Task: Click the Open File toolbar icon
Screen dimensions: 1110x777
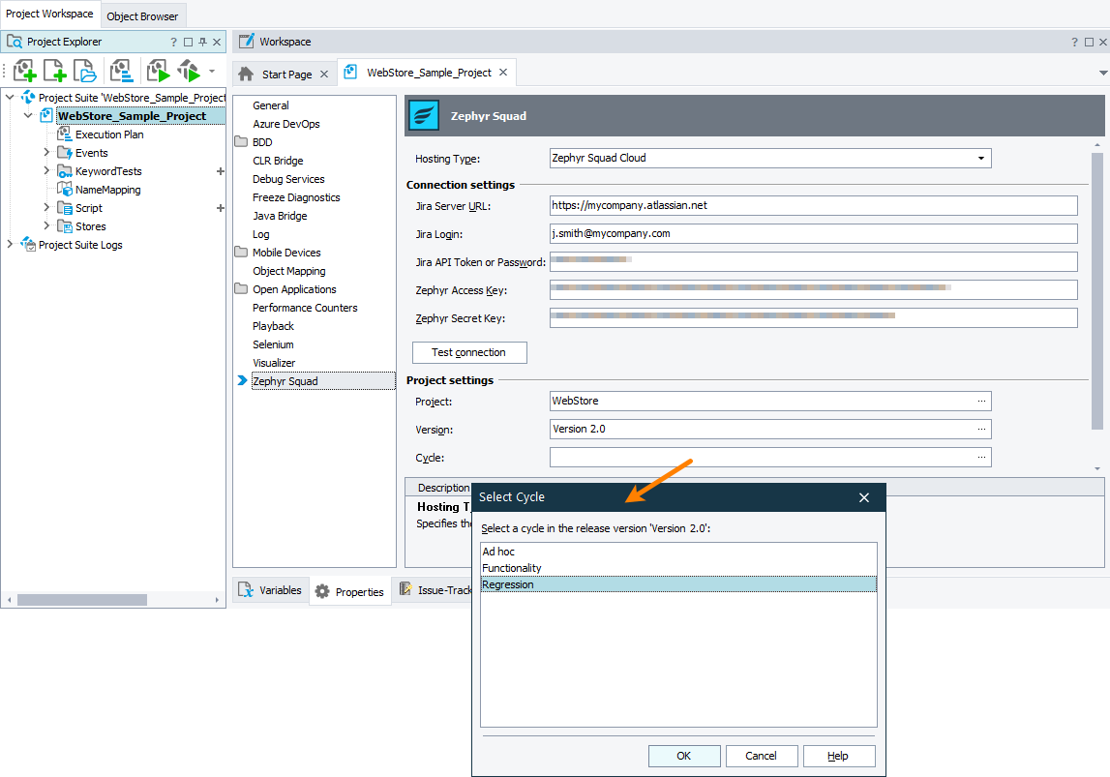Action: [85, 70]
